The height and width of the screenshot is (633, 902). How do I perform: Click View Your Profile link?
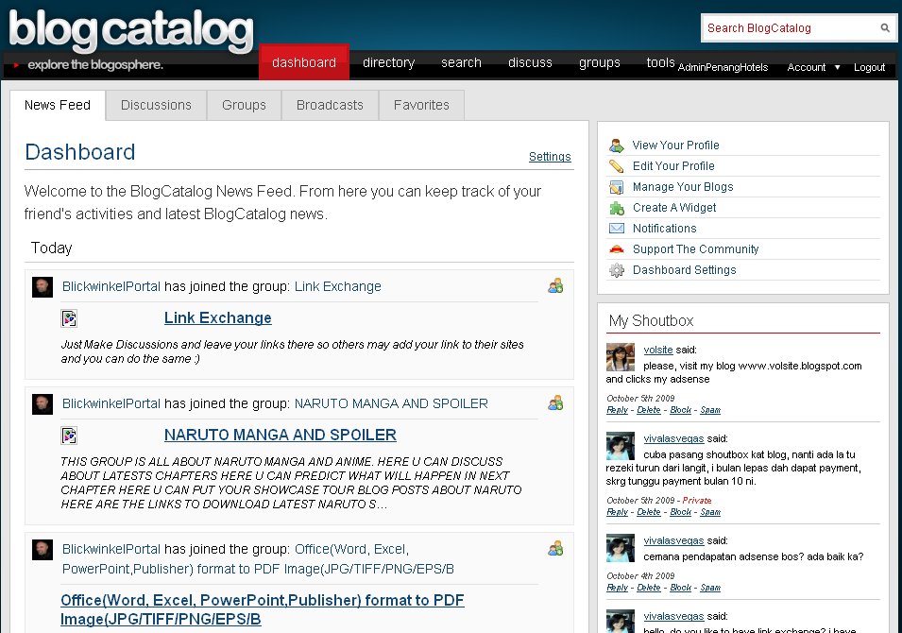click(676, 145)
